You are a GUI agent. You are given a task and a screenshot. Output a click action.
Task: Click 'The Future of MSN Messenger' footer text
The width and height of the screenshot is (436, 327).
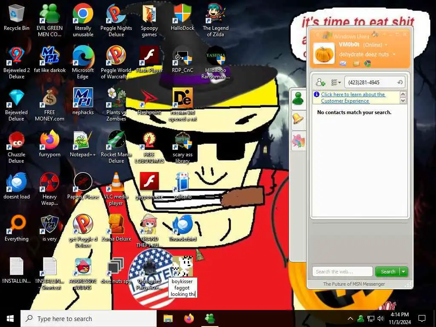(354, 284)
